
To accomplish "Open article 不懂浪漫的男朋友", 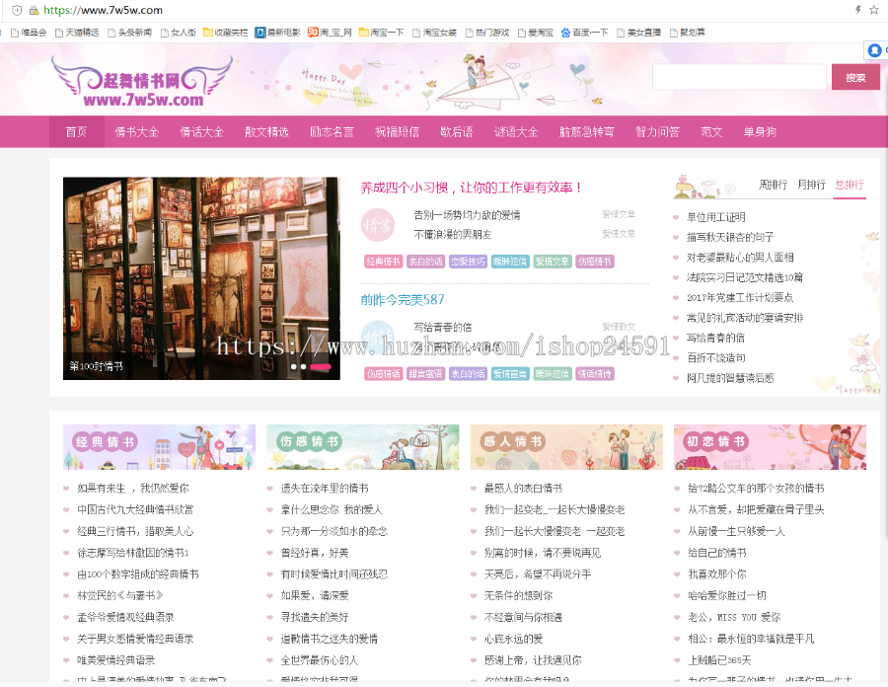I will tap(453, 235).
